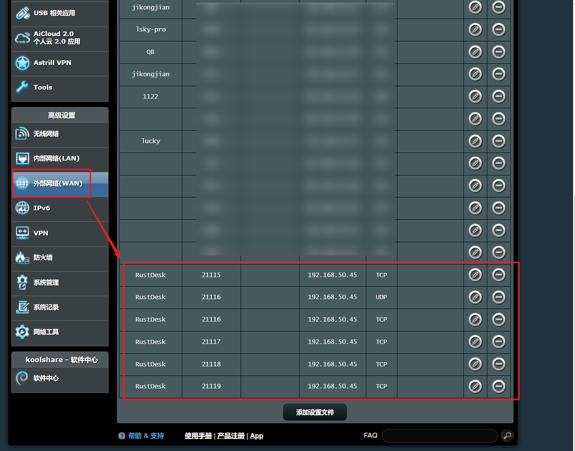Delete RustDesk 21116 UDP rule

click(x=499, y=297)
